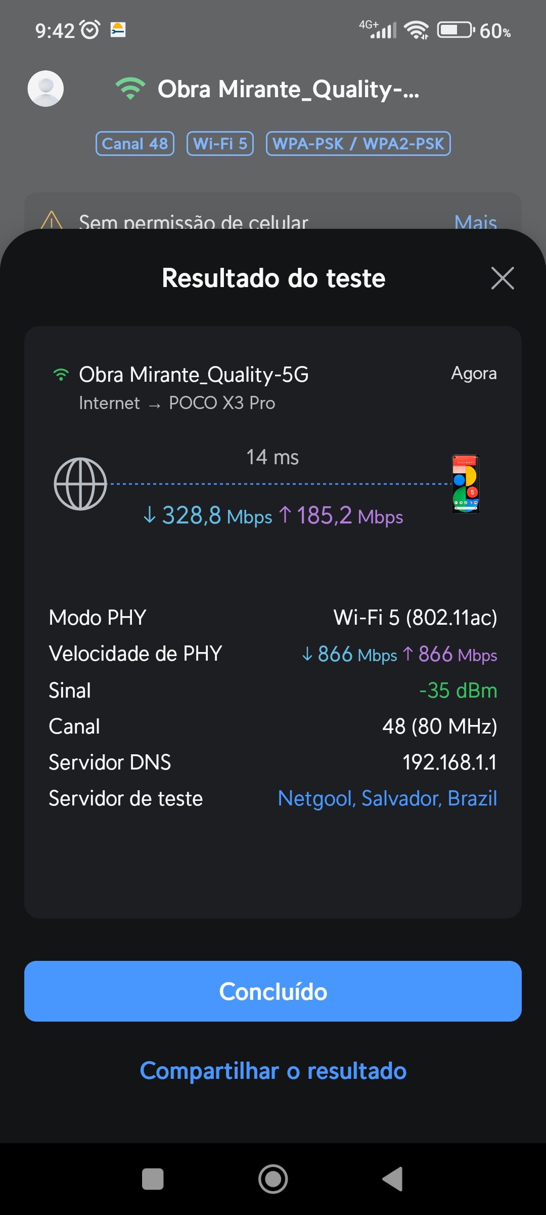The image size is (546, 1215).
Task: Tap the POCO X3 Pro phone thumbnail
Action: click(465, 484)
